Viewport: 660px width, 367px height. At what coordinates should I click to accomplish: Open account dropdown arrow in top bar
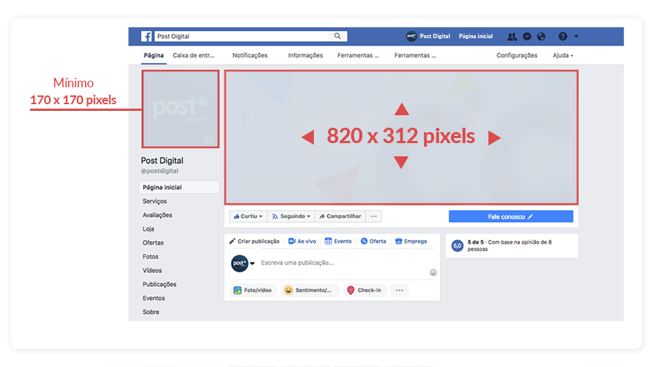576,37
